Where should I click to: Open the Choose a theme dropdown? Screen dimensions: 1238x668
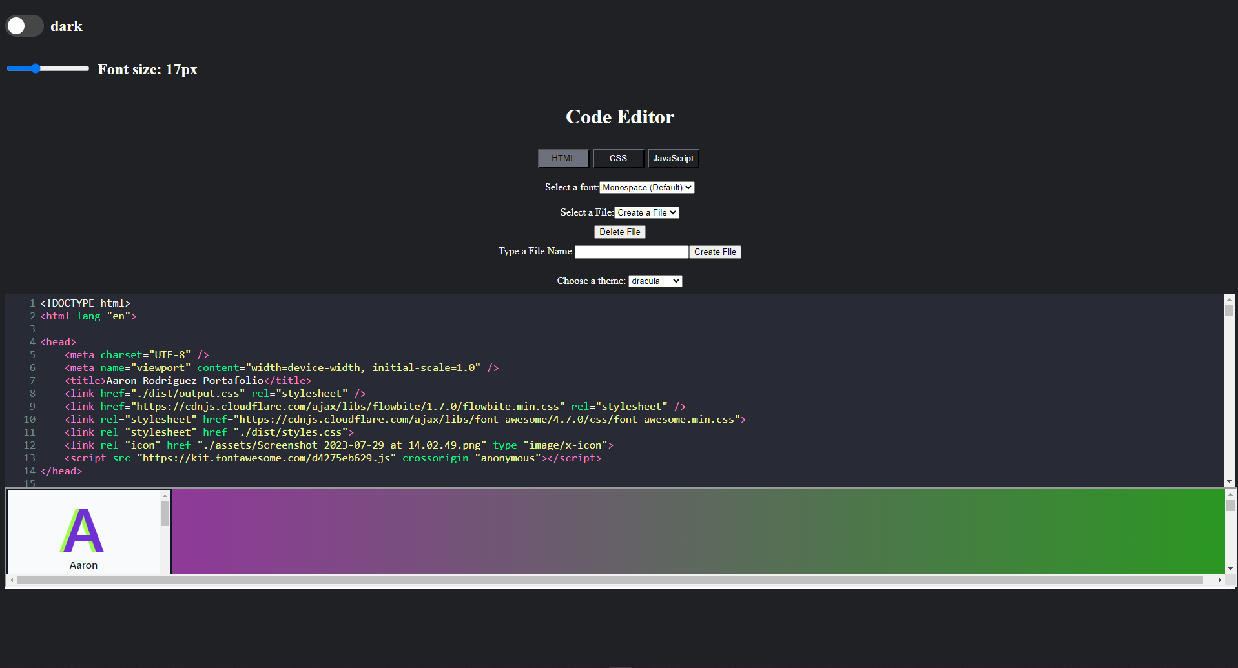click(655, 281)
